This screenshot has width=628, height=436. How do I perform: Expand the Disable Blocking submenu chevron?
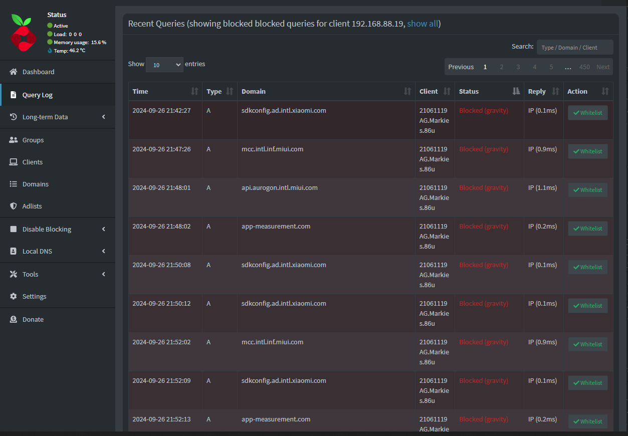tap(104, 229)
